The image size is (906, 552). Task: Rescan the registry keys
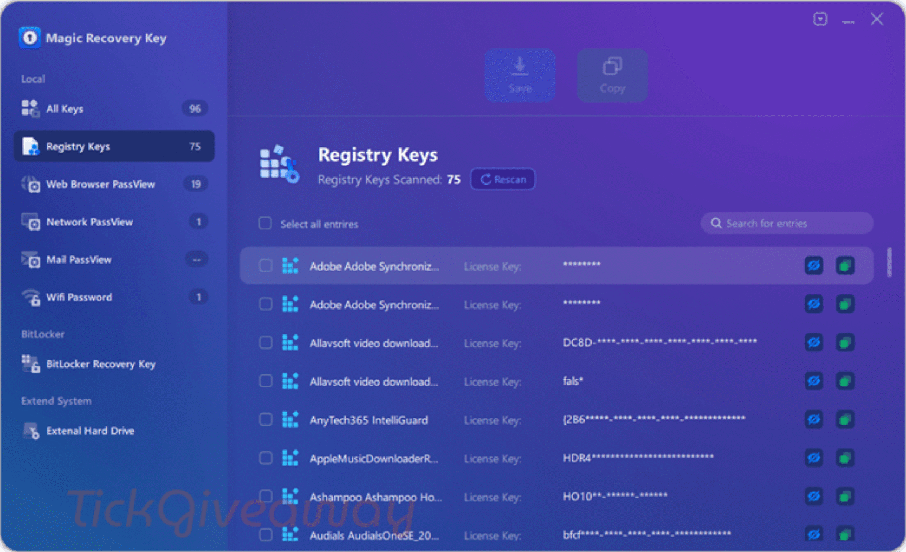click(503, 179)
